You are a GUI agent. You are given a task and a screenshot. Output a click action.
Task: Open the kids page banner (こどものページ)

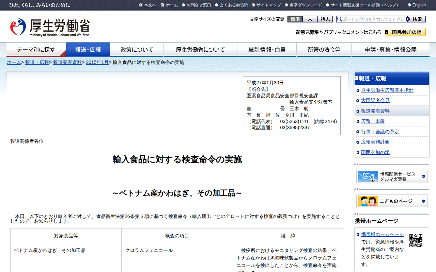point(392,201)
